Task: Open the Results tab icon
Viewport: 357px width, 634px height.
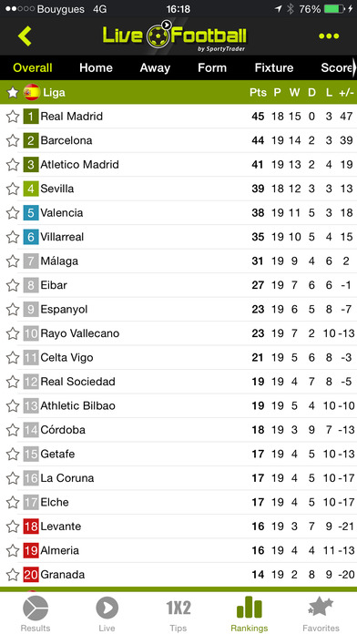Action: point(36,608)
